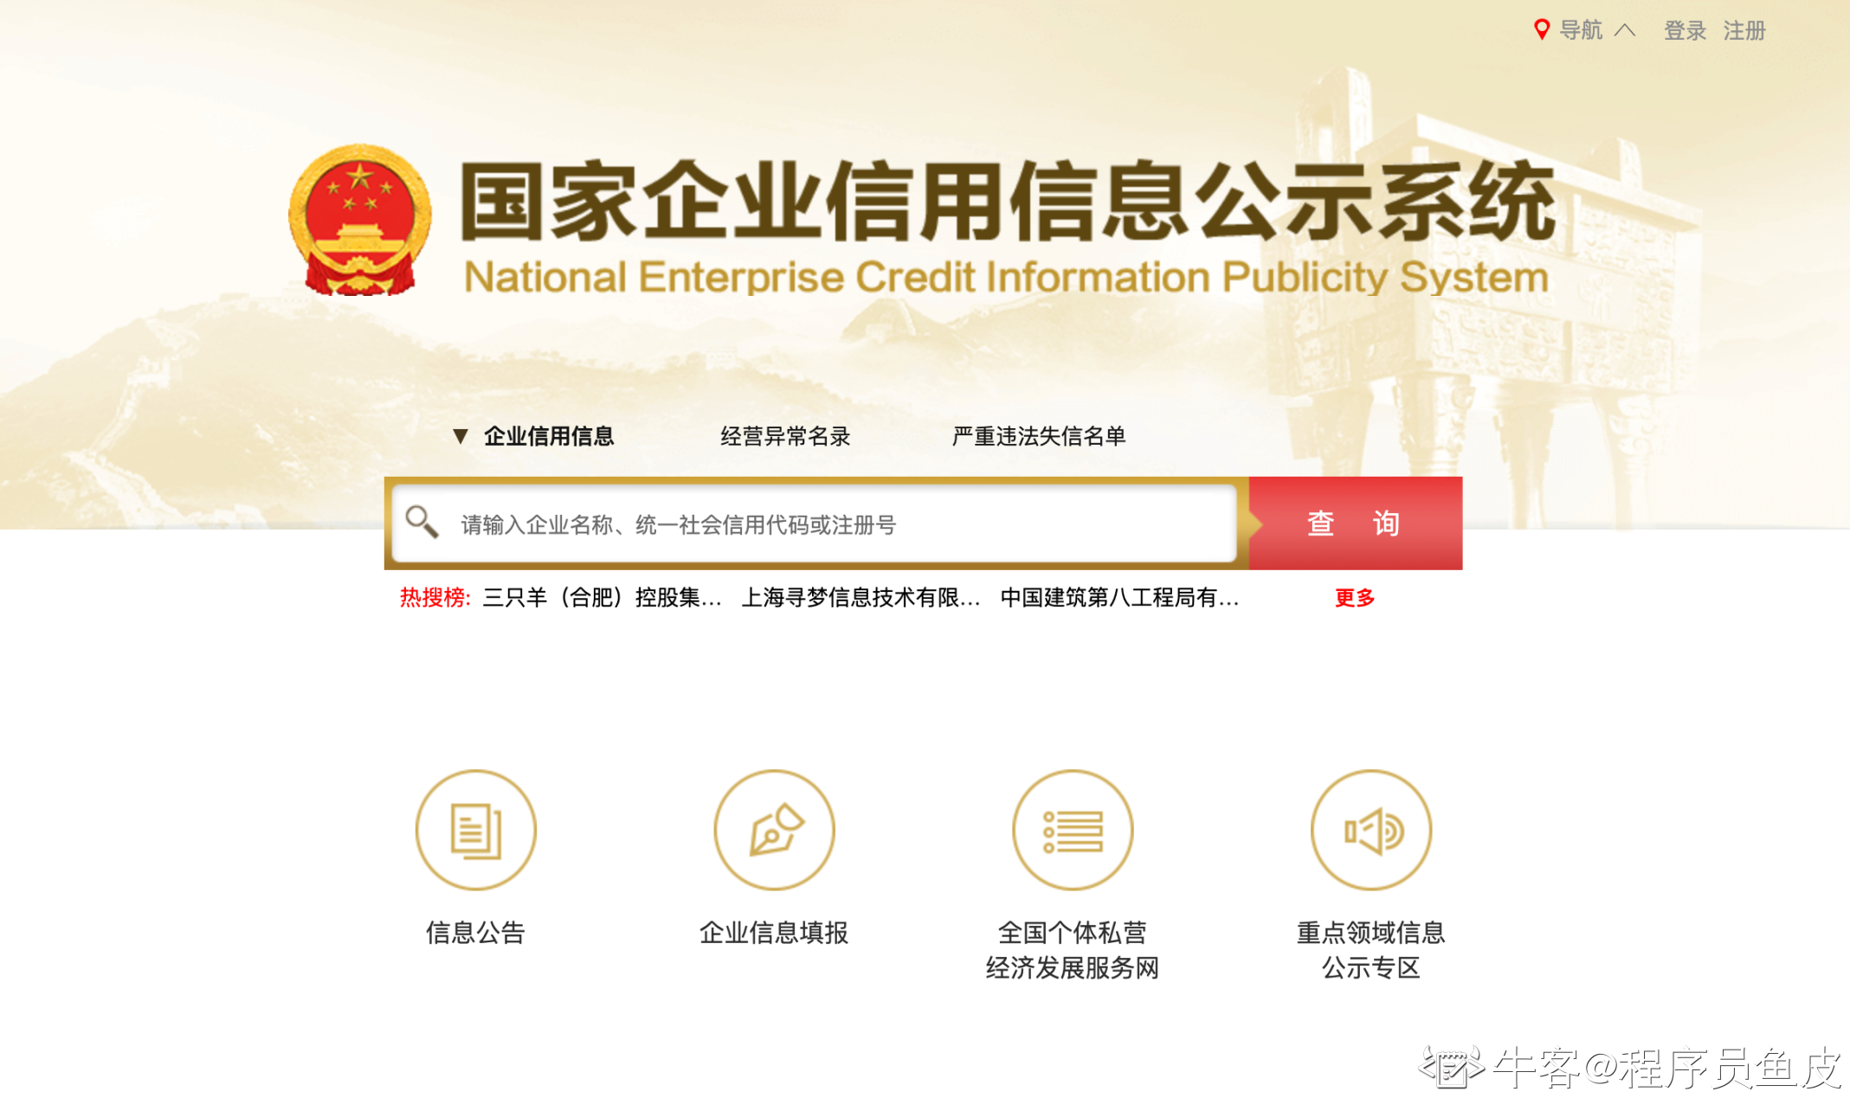Open the 注册 link
The height and width of the screenshot is (1098, 1850).
1744,31
